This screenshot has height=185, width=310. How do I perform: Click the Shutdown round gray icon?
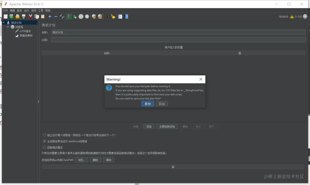coord(87,16)
